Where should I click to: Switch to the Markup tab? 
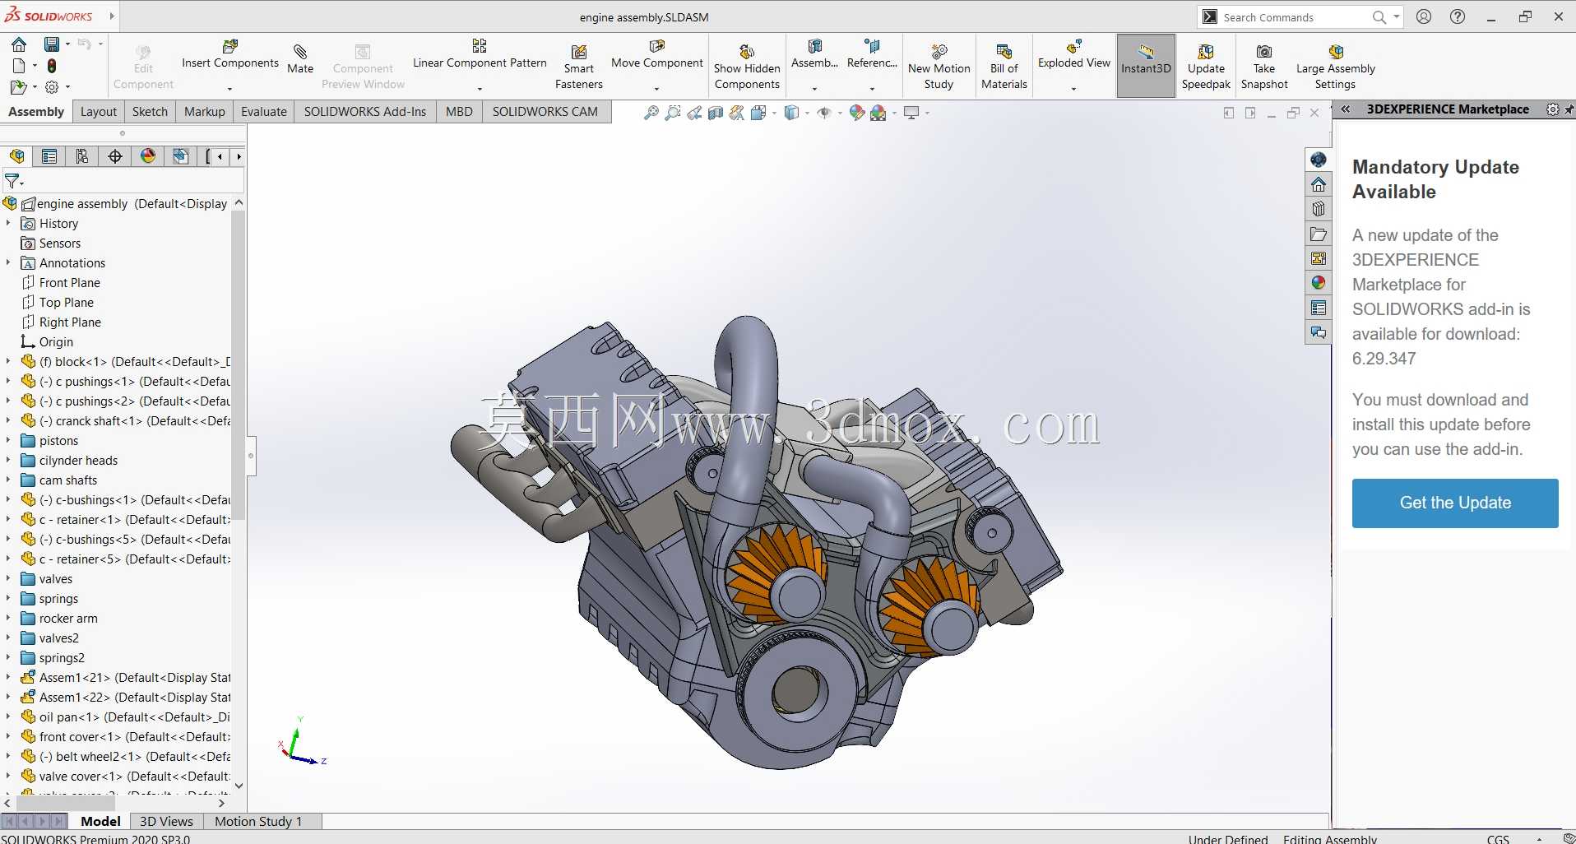204,112
